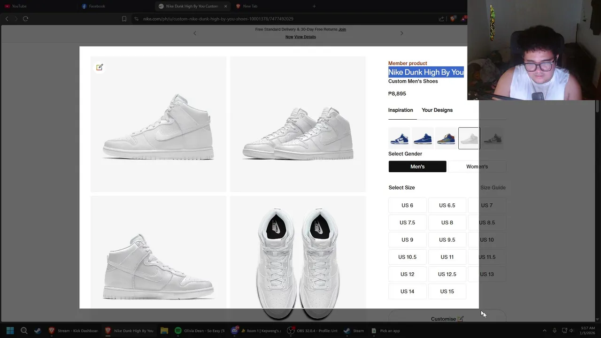Go back using the browser back arrow
Image resolution: width=601 pixels, height=338 pixels.
click(x=7, y=19)
